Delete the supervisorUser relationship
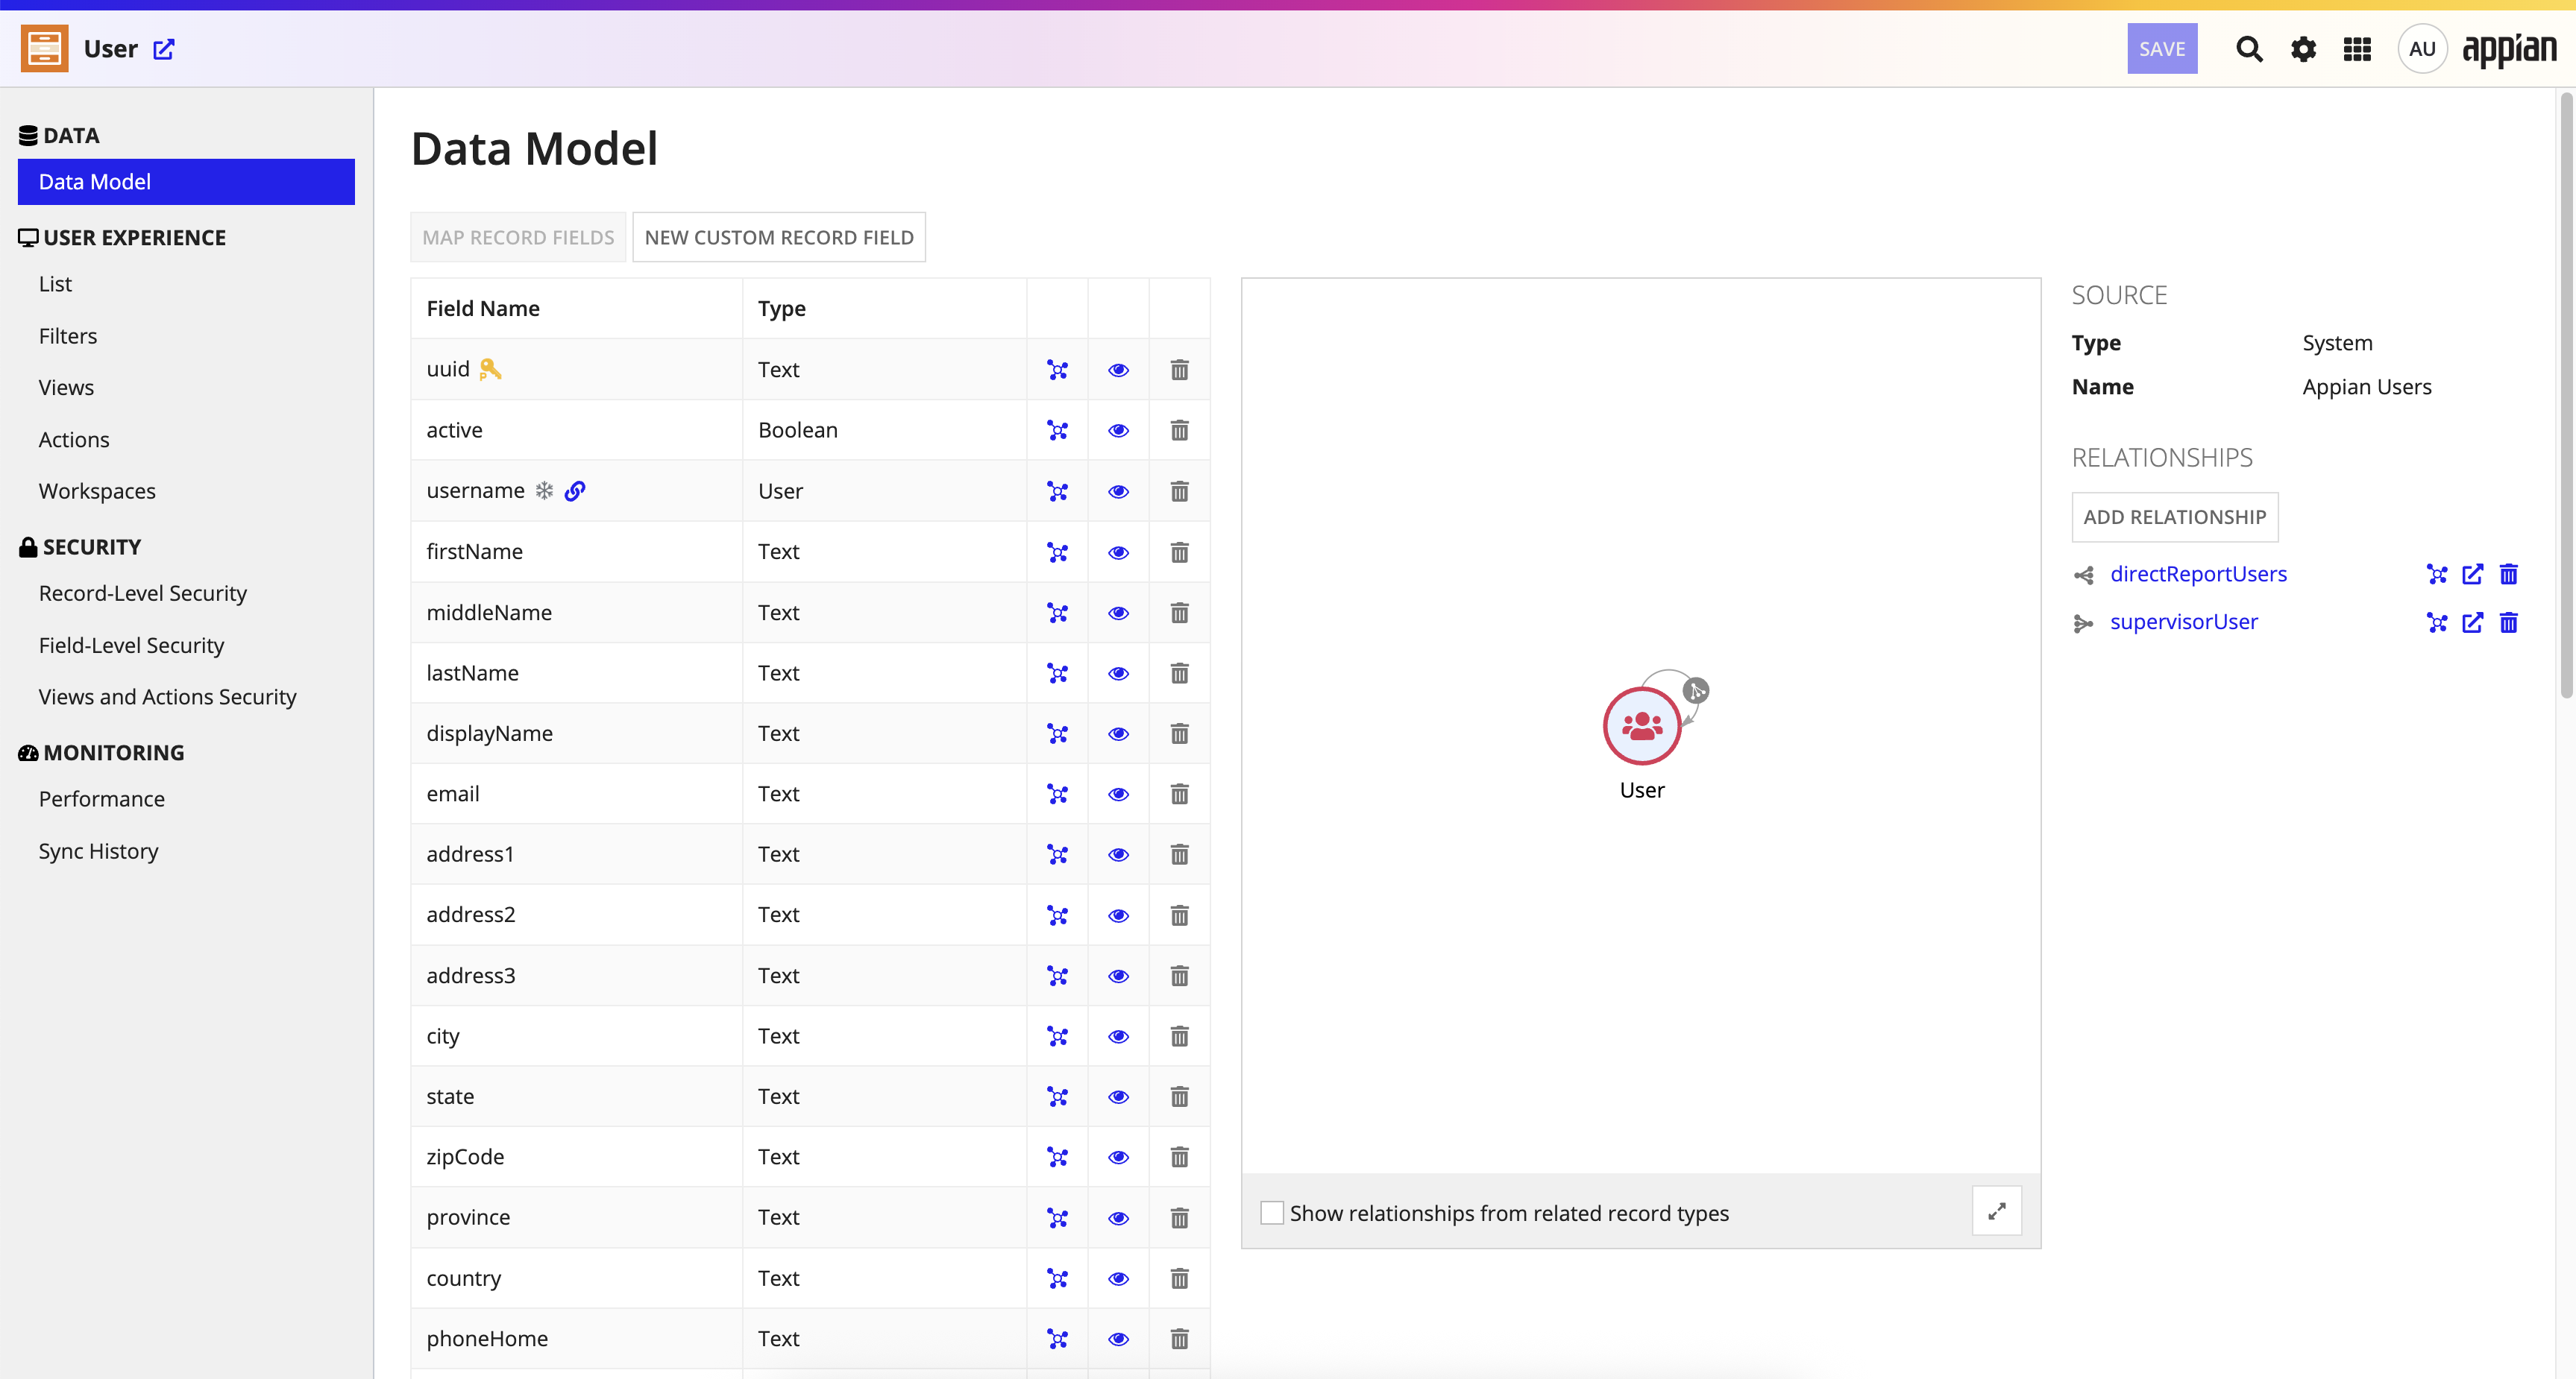Image resolution: width=2576 pixels, height=1379 pixels. point(2508,622)
